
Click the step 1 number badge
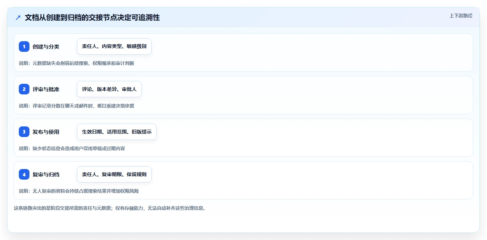pos(24,47)
